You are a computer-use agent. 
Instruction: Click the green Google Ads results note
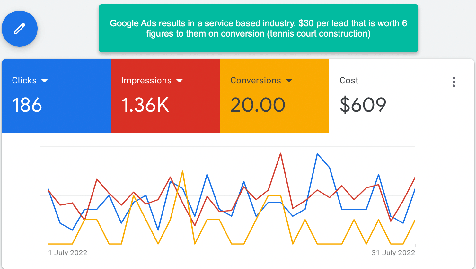pos(258,28)
